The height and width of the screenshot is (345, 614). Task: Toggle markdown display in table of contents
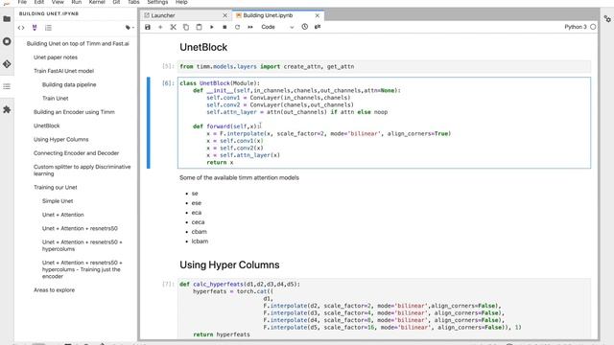(x=35, y=28)
